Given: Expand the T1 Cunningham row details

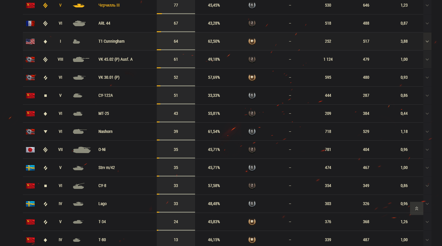Looking at the screenshot, I should pos(427,42).
